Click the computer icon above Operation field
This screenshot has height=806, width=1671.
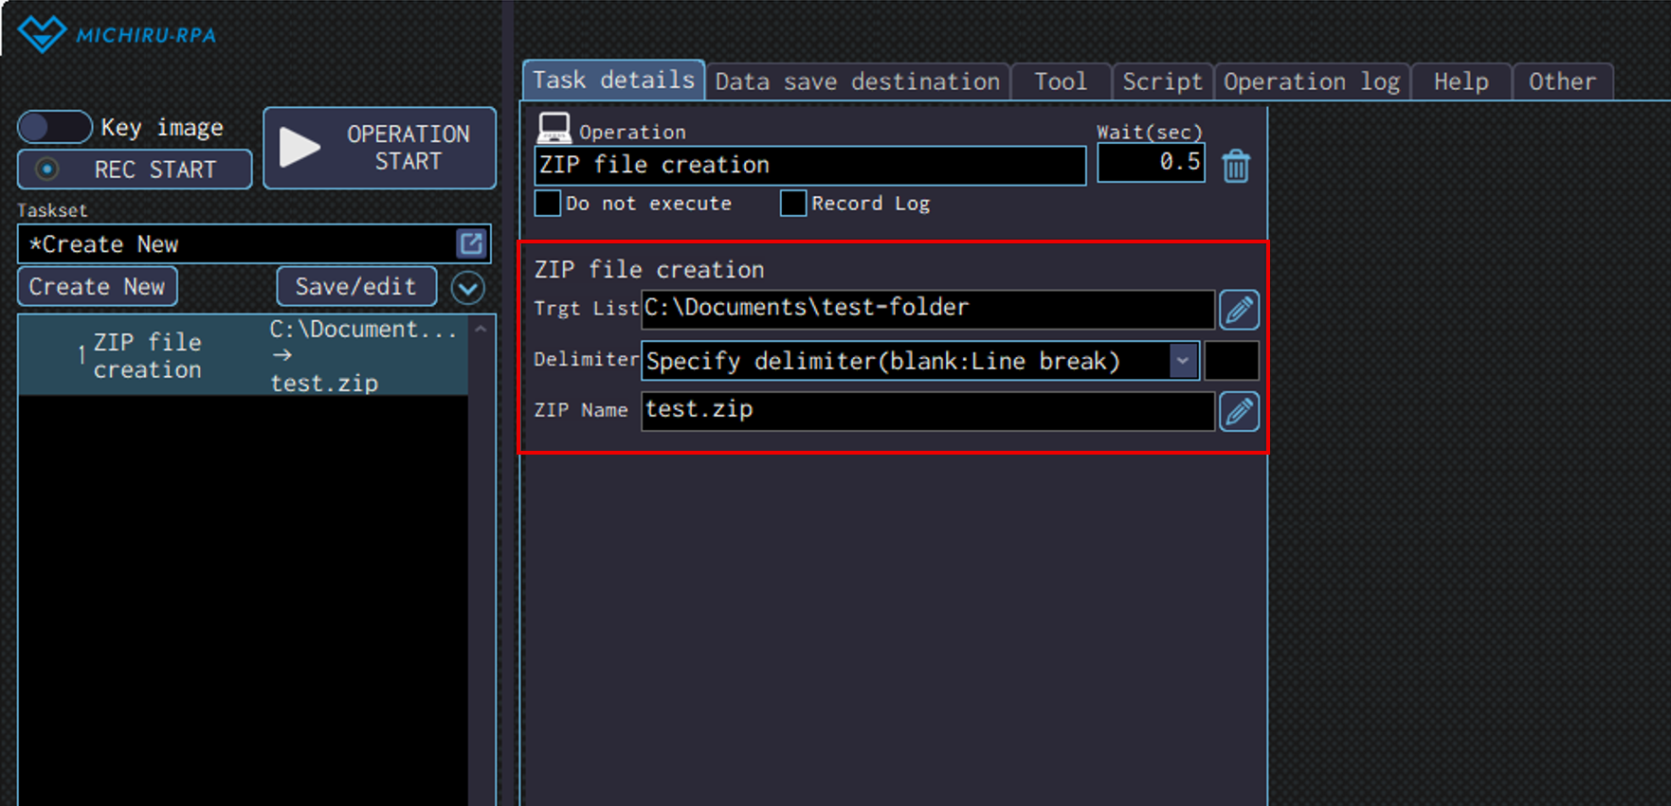point(554,128)
